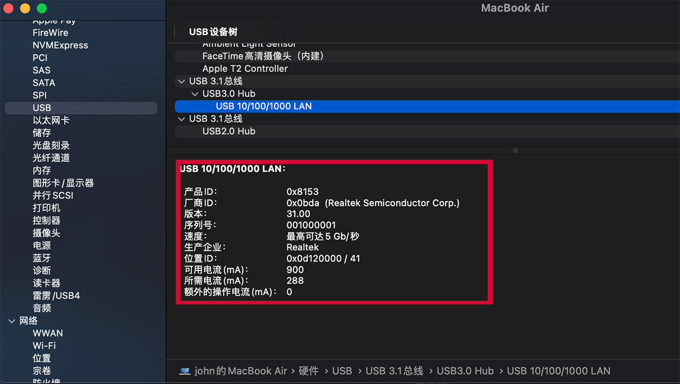680x384 pixels.
Task: Select highlighted USB 10/100/1000 LAN row
Action: coord(427,106)
